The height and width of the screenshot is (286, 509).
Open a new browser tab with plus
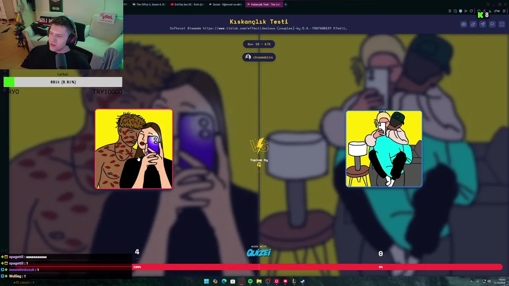pos(286,4)
